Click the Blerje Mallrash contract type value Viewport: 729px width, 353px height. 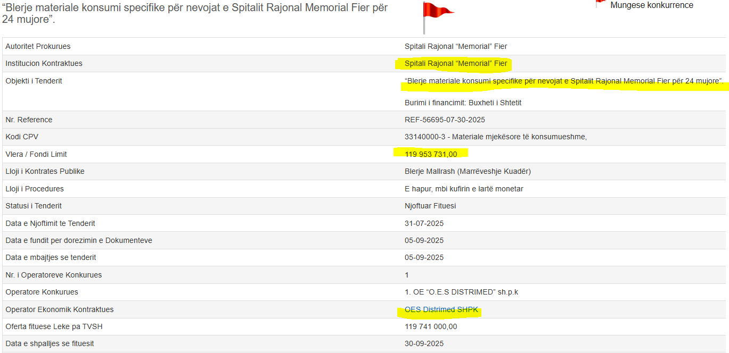coord(468,172)
